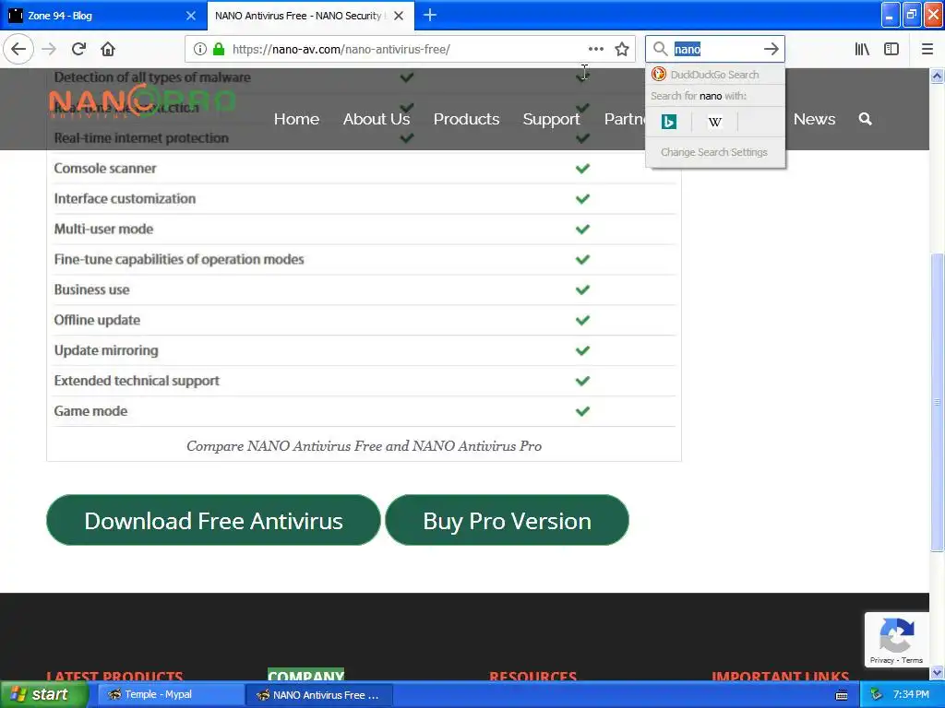Click the scrollbar up arrow
Viewport: 945px width, 708px height.
937,76
